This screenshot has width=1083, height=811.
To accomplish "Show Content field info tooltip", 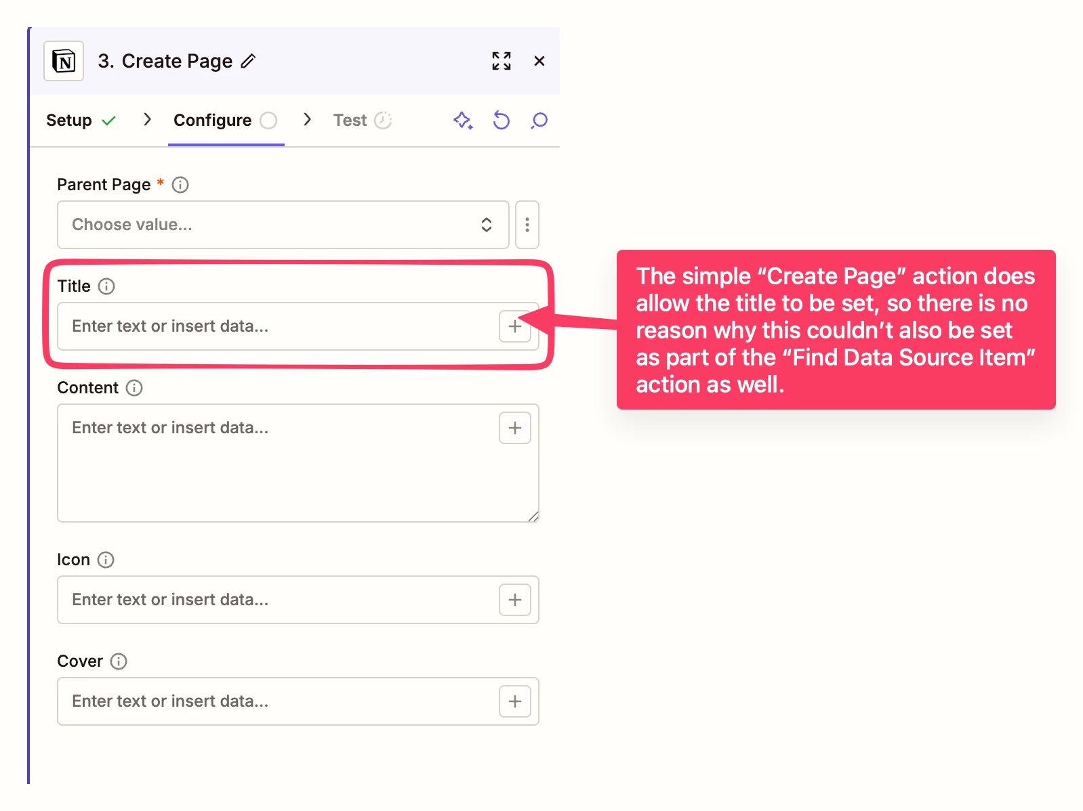I will [x=134, y=388].
